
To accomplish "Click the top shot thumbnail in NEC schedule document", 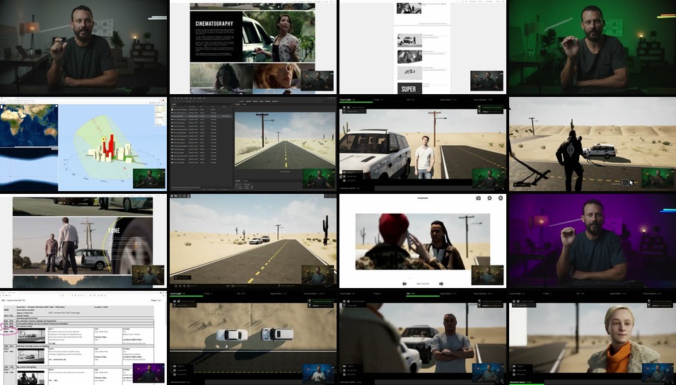I will [x=31, y=335].
